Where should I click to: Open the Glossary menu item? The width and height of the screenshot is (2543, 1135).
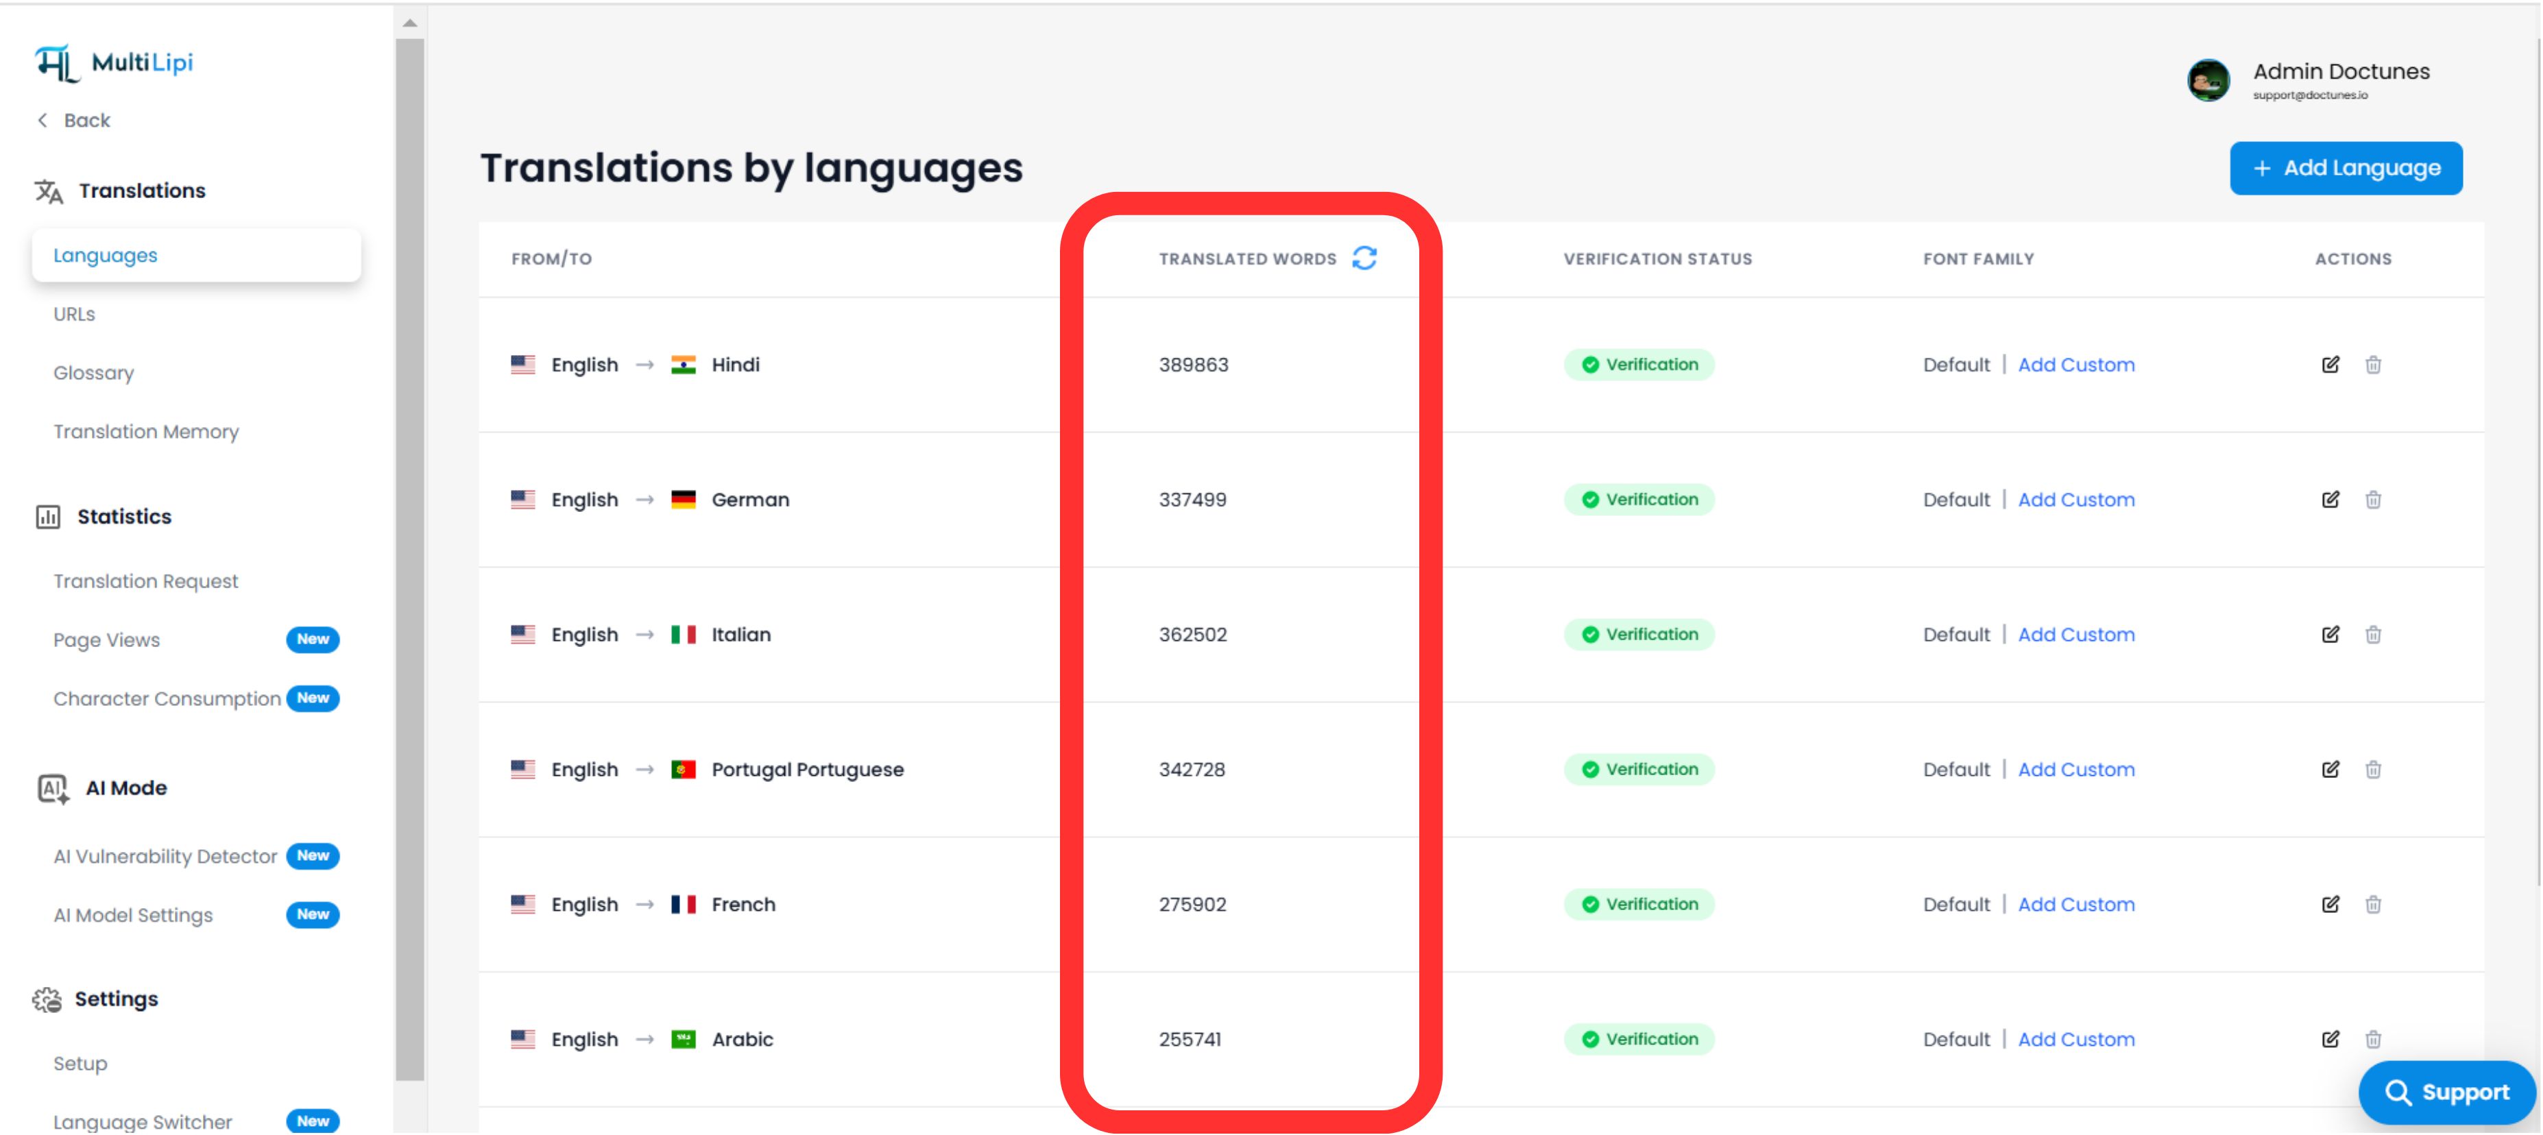click(93, 372)
